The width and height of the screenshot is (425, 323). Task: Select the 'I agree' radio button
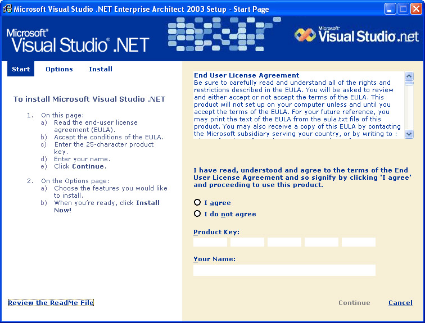point(197,202)
